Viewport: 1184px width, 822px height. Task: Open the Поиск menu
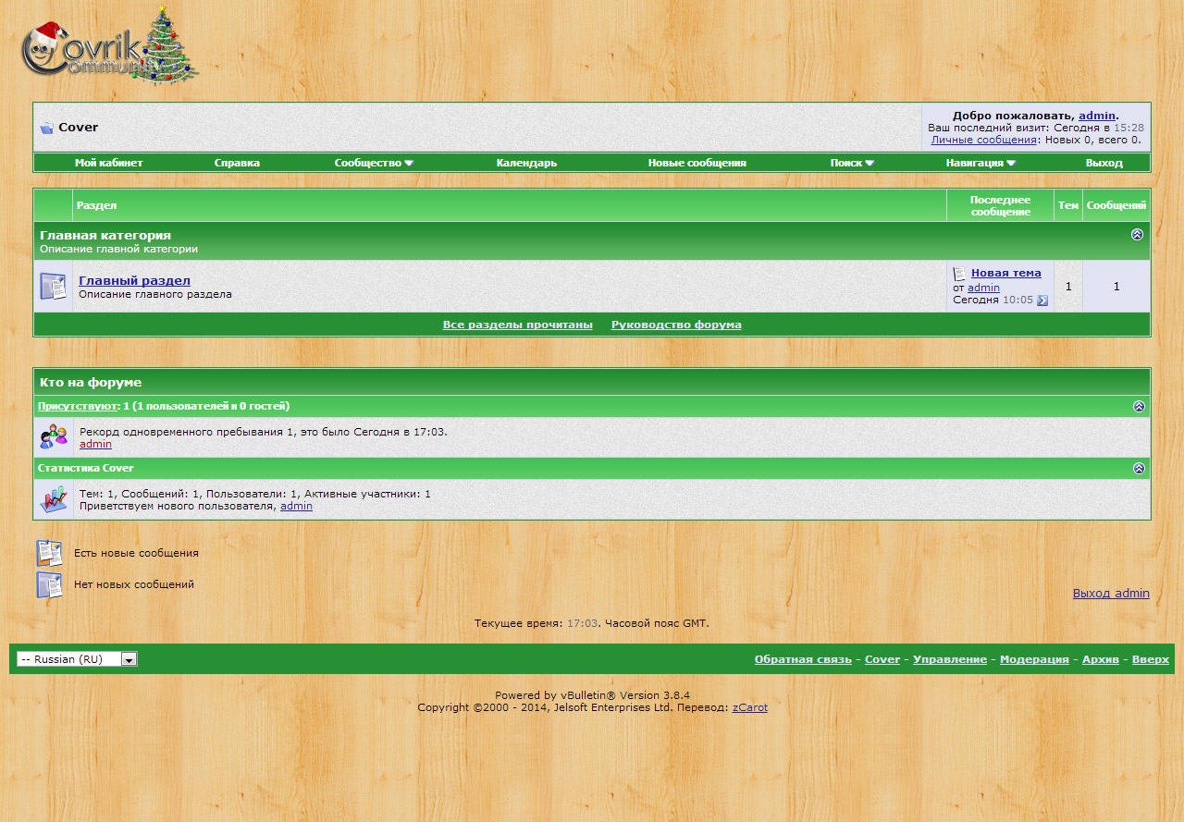(x=852, y=163)
